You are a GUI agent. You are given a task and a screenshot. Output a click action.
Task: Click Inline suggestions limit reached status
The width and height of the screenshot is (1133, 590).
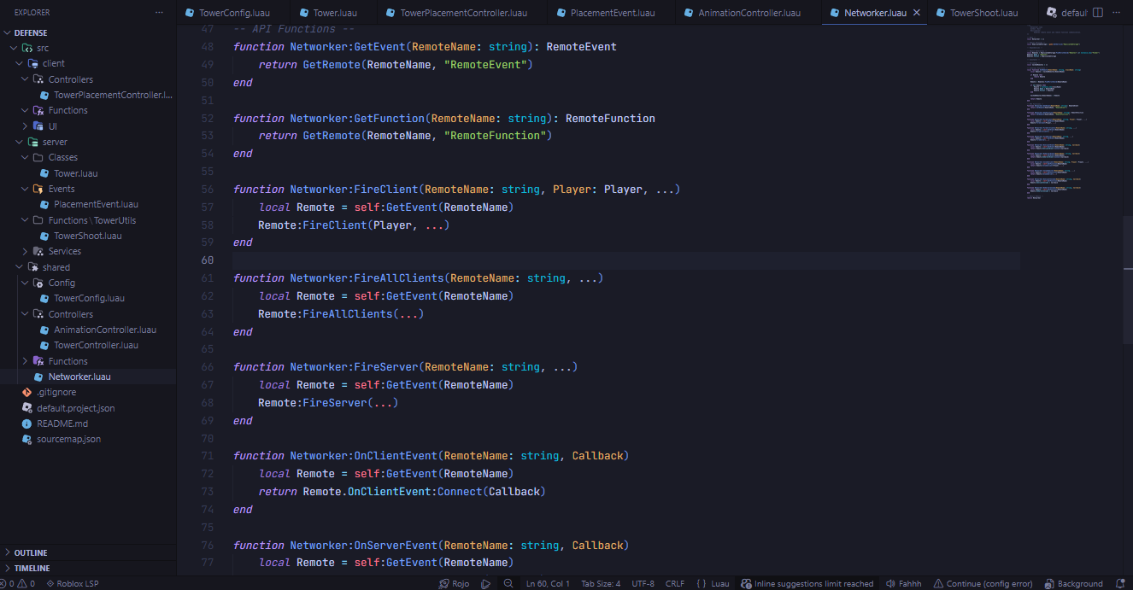(x=807, y=583)
